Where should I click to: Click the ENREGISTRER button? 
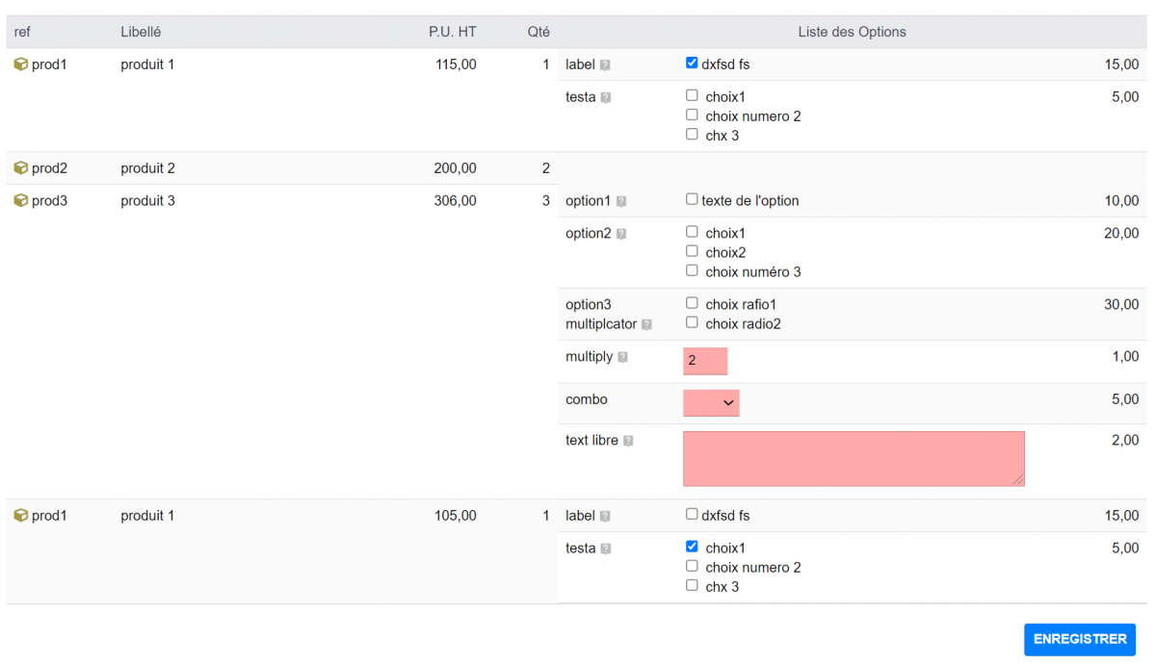click(x=1079, y=639)
